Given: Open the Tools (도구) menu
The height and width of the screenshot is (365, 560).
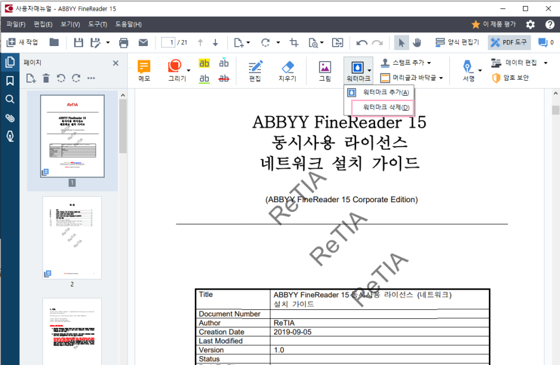Looking at the screenshot, I should coord(98,25).
